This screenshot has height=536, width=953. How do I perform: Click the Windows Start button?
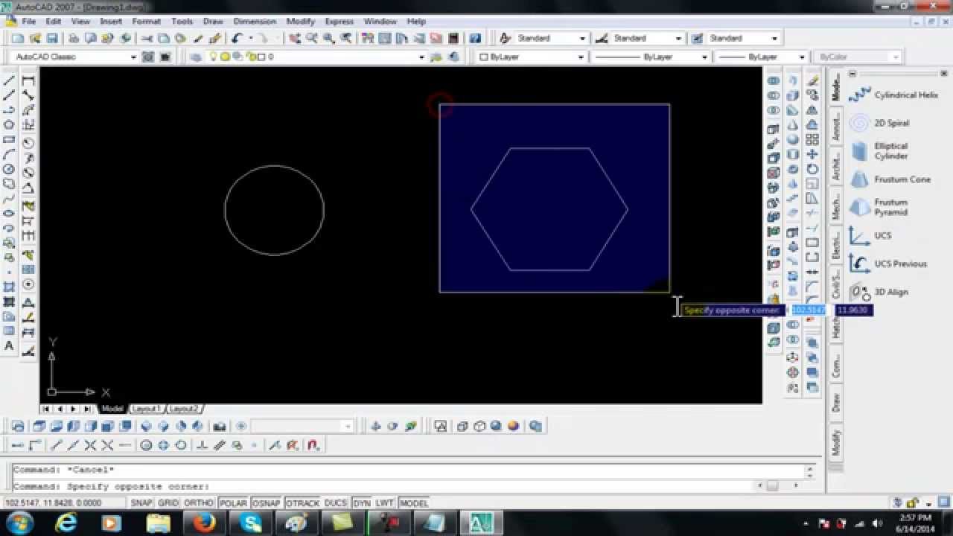(x=19, y=523)
